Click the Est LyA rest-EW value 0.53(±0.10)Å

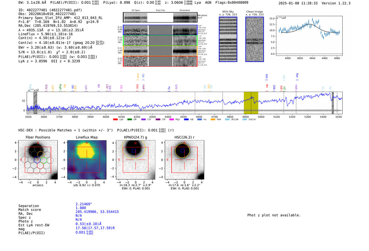[89, 224]
